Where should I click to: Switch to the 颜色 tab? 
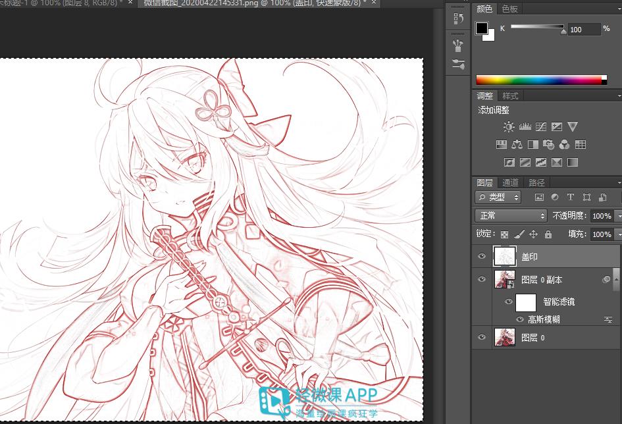[484, 9]
